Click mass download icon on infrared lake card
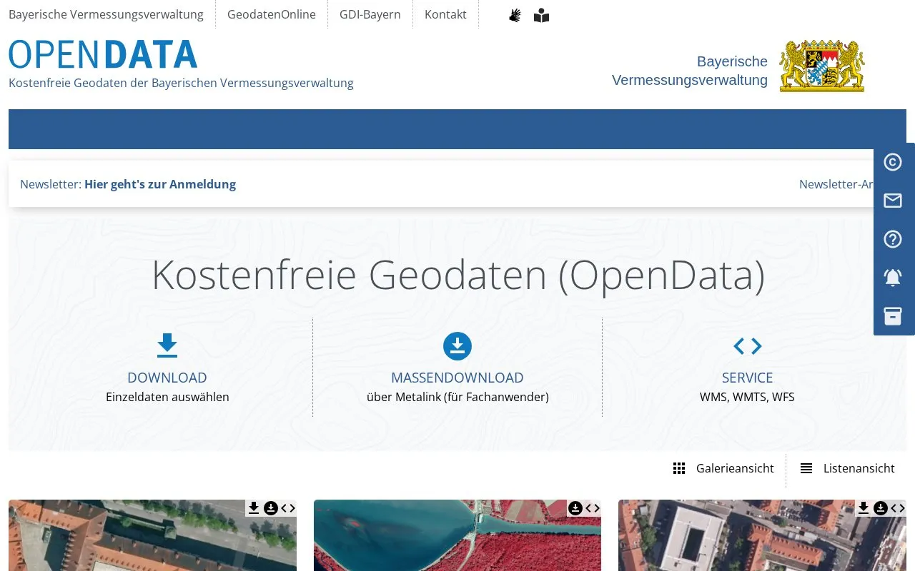915x571 pixels. pyautogui.click(x=575, y=508)
